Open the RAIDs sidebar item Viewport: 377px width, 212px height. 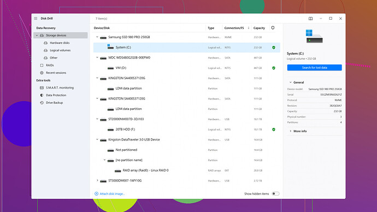(50, 65)
